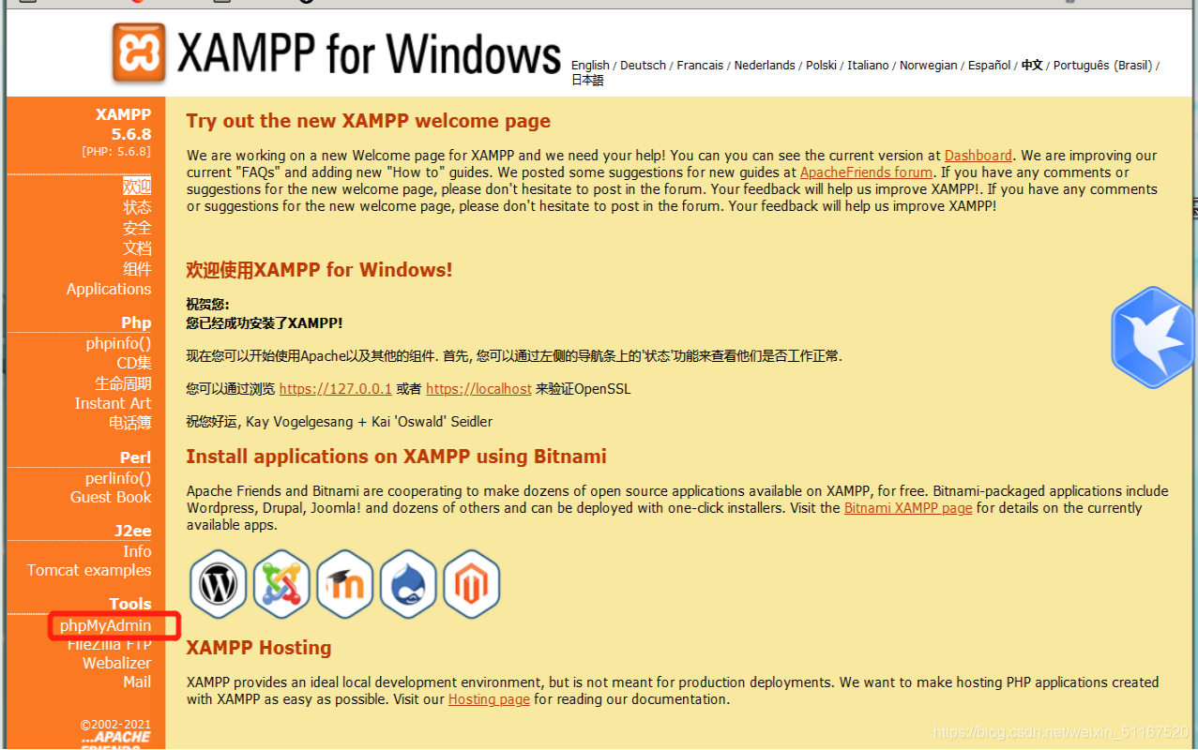The width and height of the screenshot is (1198, 750).
Task: Select 安全 in the sidebar
Action: pyautogui.click(x=137, y=228)
